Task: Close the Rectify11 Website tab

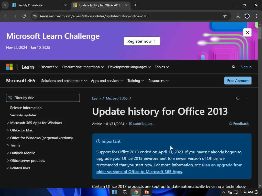Action: click(x=65, y=5)
